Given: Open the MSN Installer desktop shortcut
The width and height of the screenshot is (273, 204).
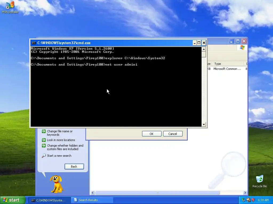Looking at the screenshot, I should [10, 7].
